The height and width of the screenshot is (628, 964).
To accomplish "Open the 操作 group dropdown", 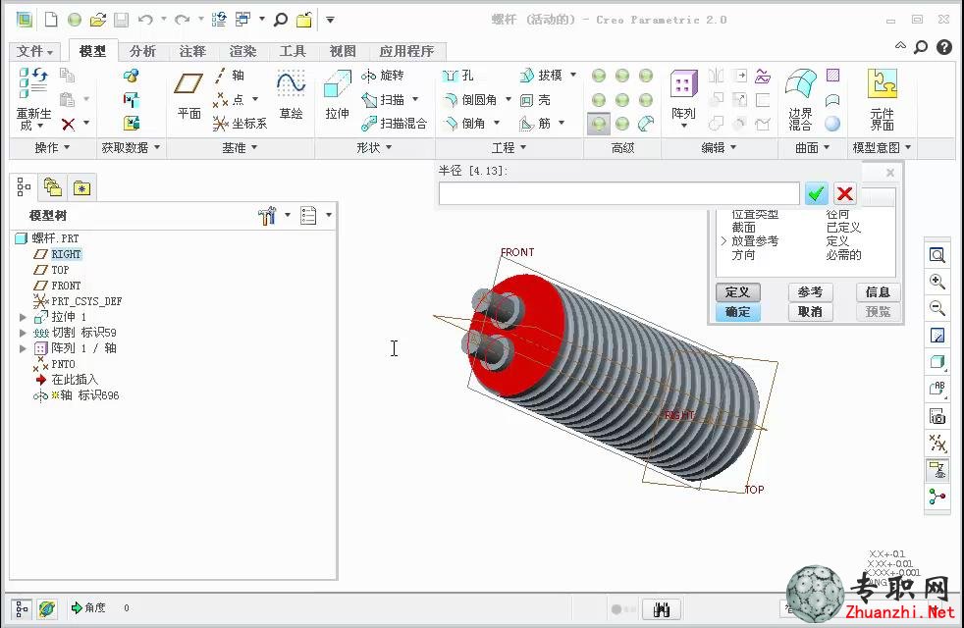I will point(52,147).
